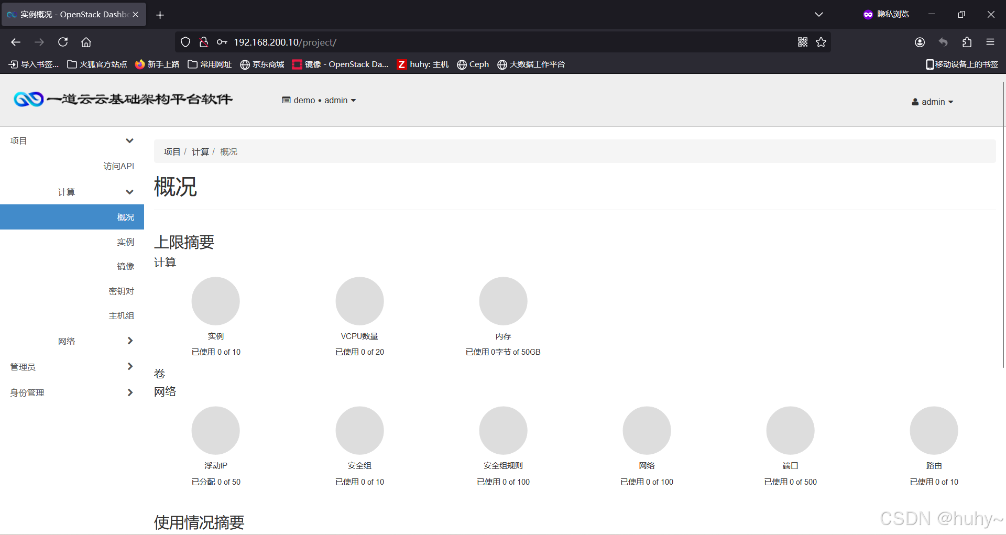Click the 安全组规则 quota pie chart
Image resolution: width=1006 pixels, height=535 pixels.
pos(503,430)
